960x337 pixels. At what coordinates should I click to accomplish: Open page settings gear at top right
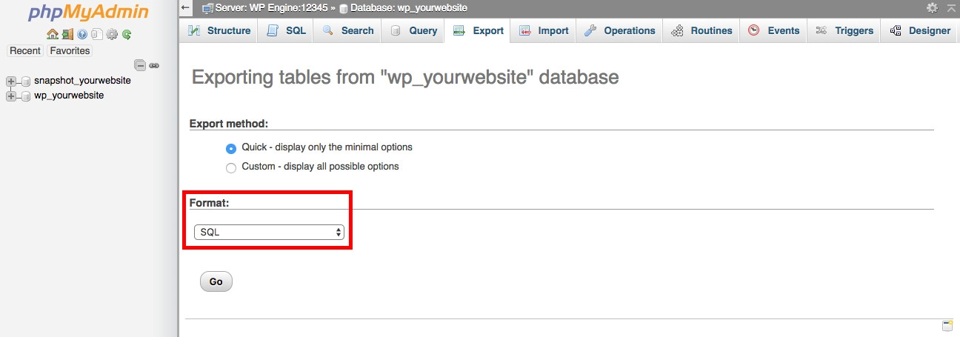pyautogui.click(x=932, y=7)
